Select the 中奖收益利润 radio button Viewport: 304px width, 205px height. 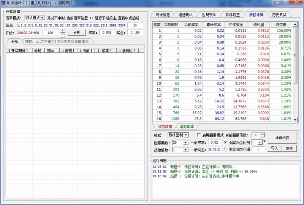pyautogui.click(x=226, y=150)
